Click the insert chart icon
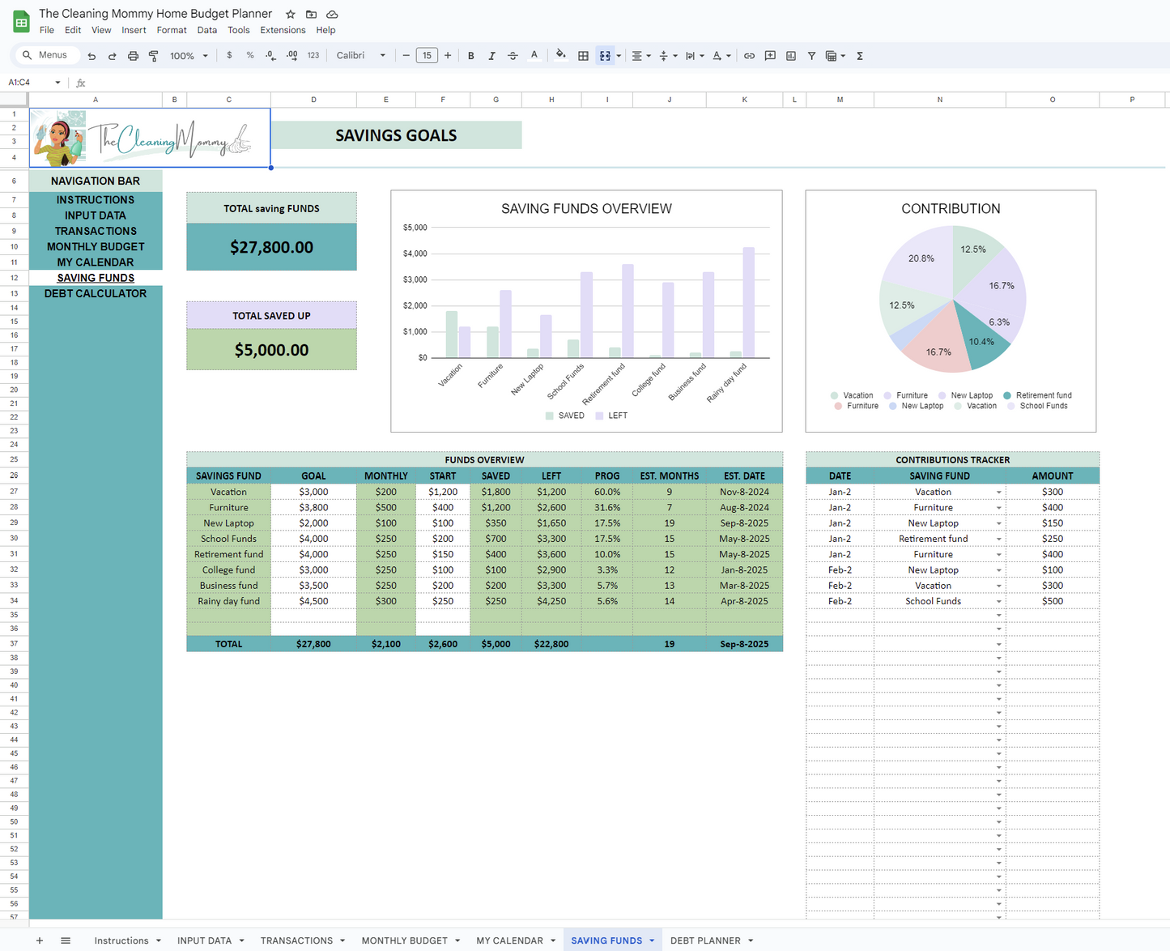The image size is (1170, 951). pos(791,56)
